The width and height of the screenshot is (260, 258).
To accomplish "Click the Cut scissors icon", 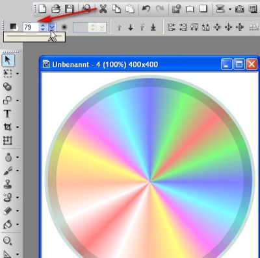I will [103, 9].
